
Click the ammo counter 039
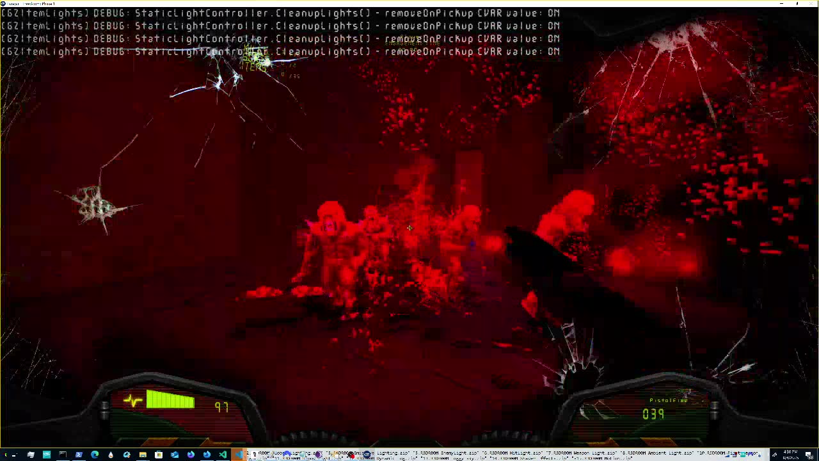(653, 414)
